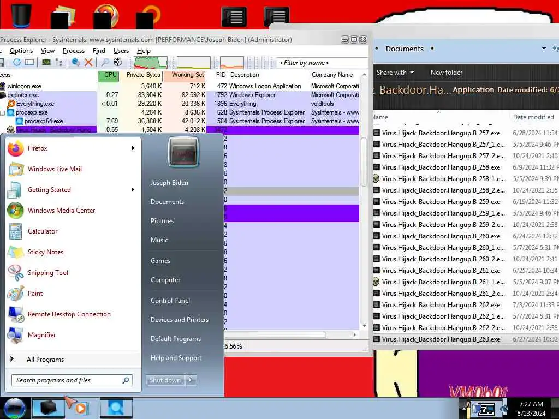Open the View menu in Process Explorer
Screen dimensions: 559x419
tap(48, 51)
